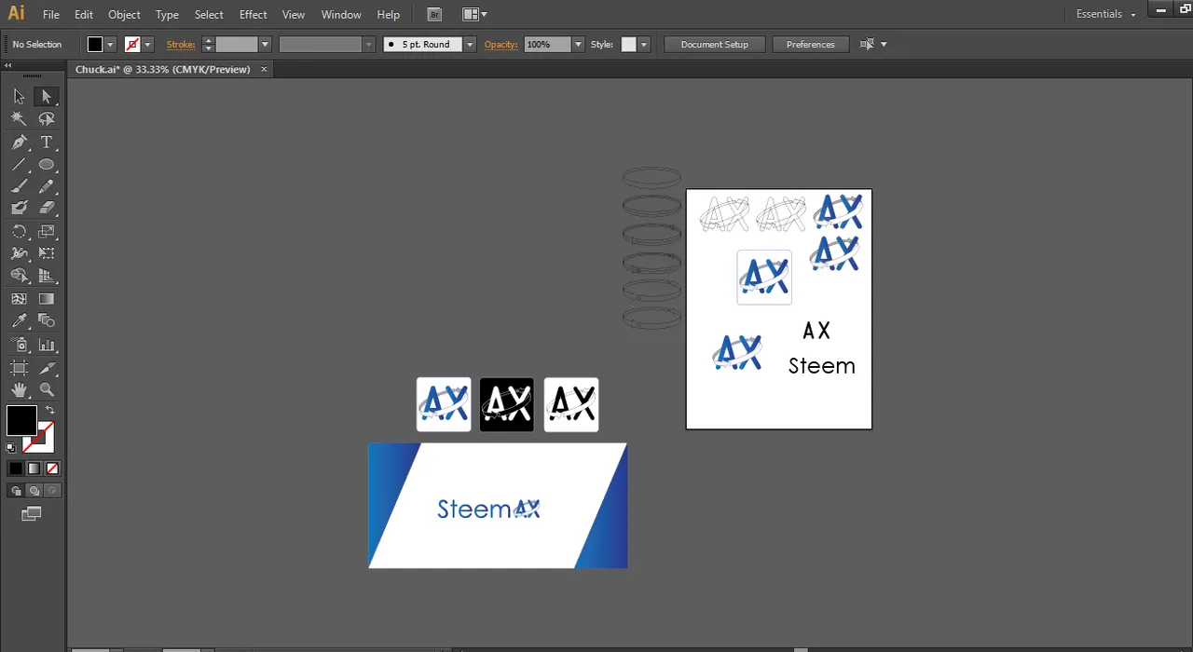Set paint mode to None

tap(52, 469)
